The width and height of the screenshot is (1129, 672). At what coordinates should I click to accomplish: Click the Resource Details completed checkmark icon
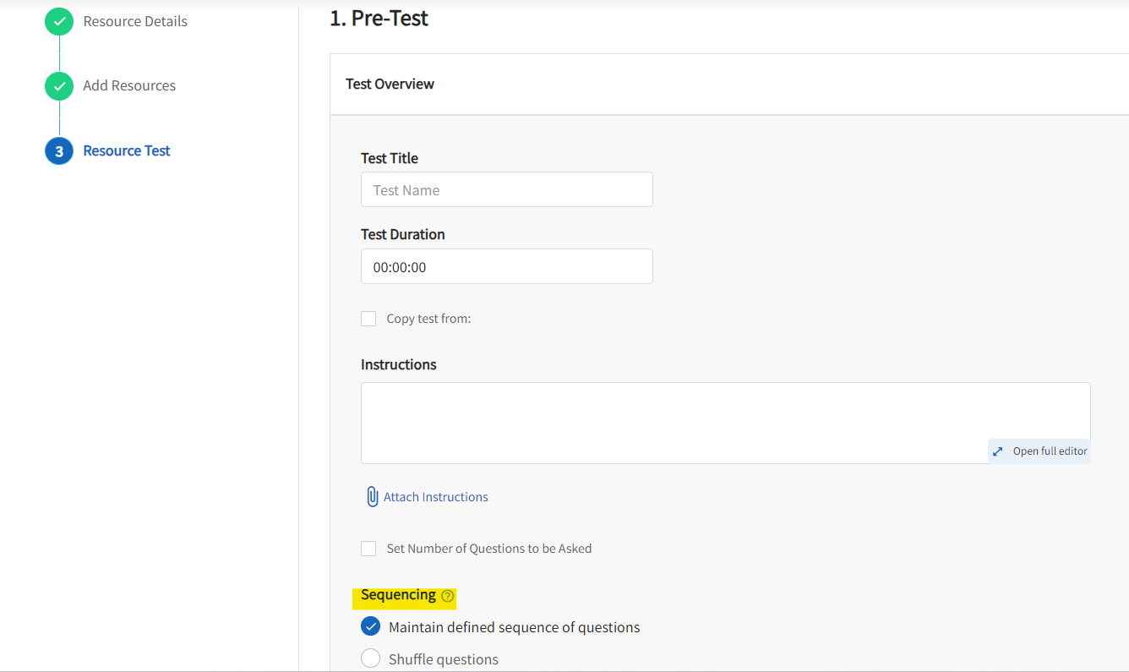pos(58,21)
